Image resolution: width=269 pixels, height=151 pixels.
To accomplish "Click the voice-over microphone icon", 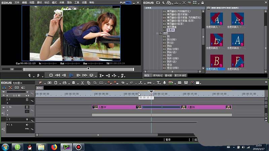I will (164, 83).
